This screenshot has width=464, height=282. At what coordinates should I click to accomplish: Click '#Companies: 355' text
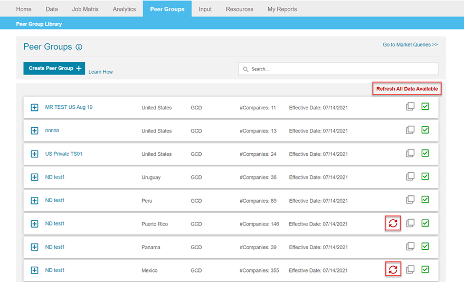pos(259,270)
